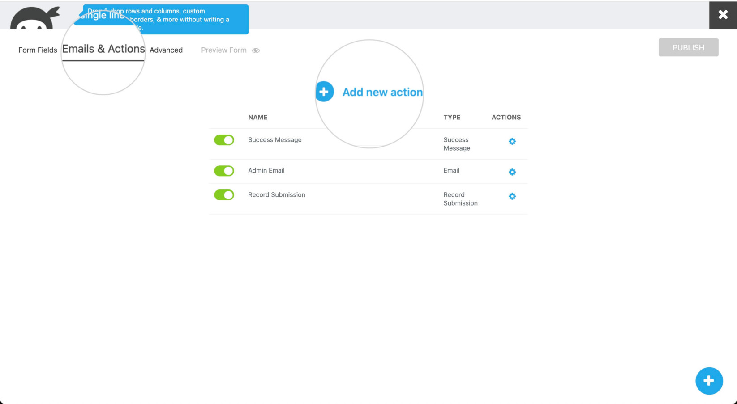737x404 pixels.
Task: Click the Email type cell
Action: [451, 170]
